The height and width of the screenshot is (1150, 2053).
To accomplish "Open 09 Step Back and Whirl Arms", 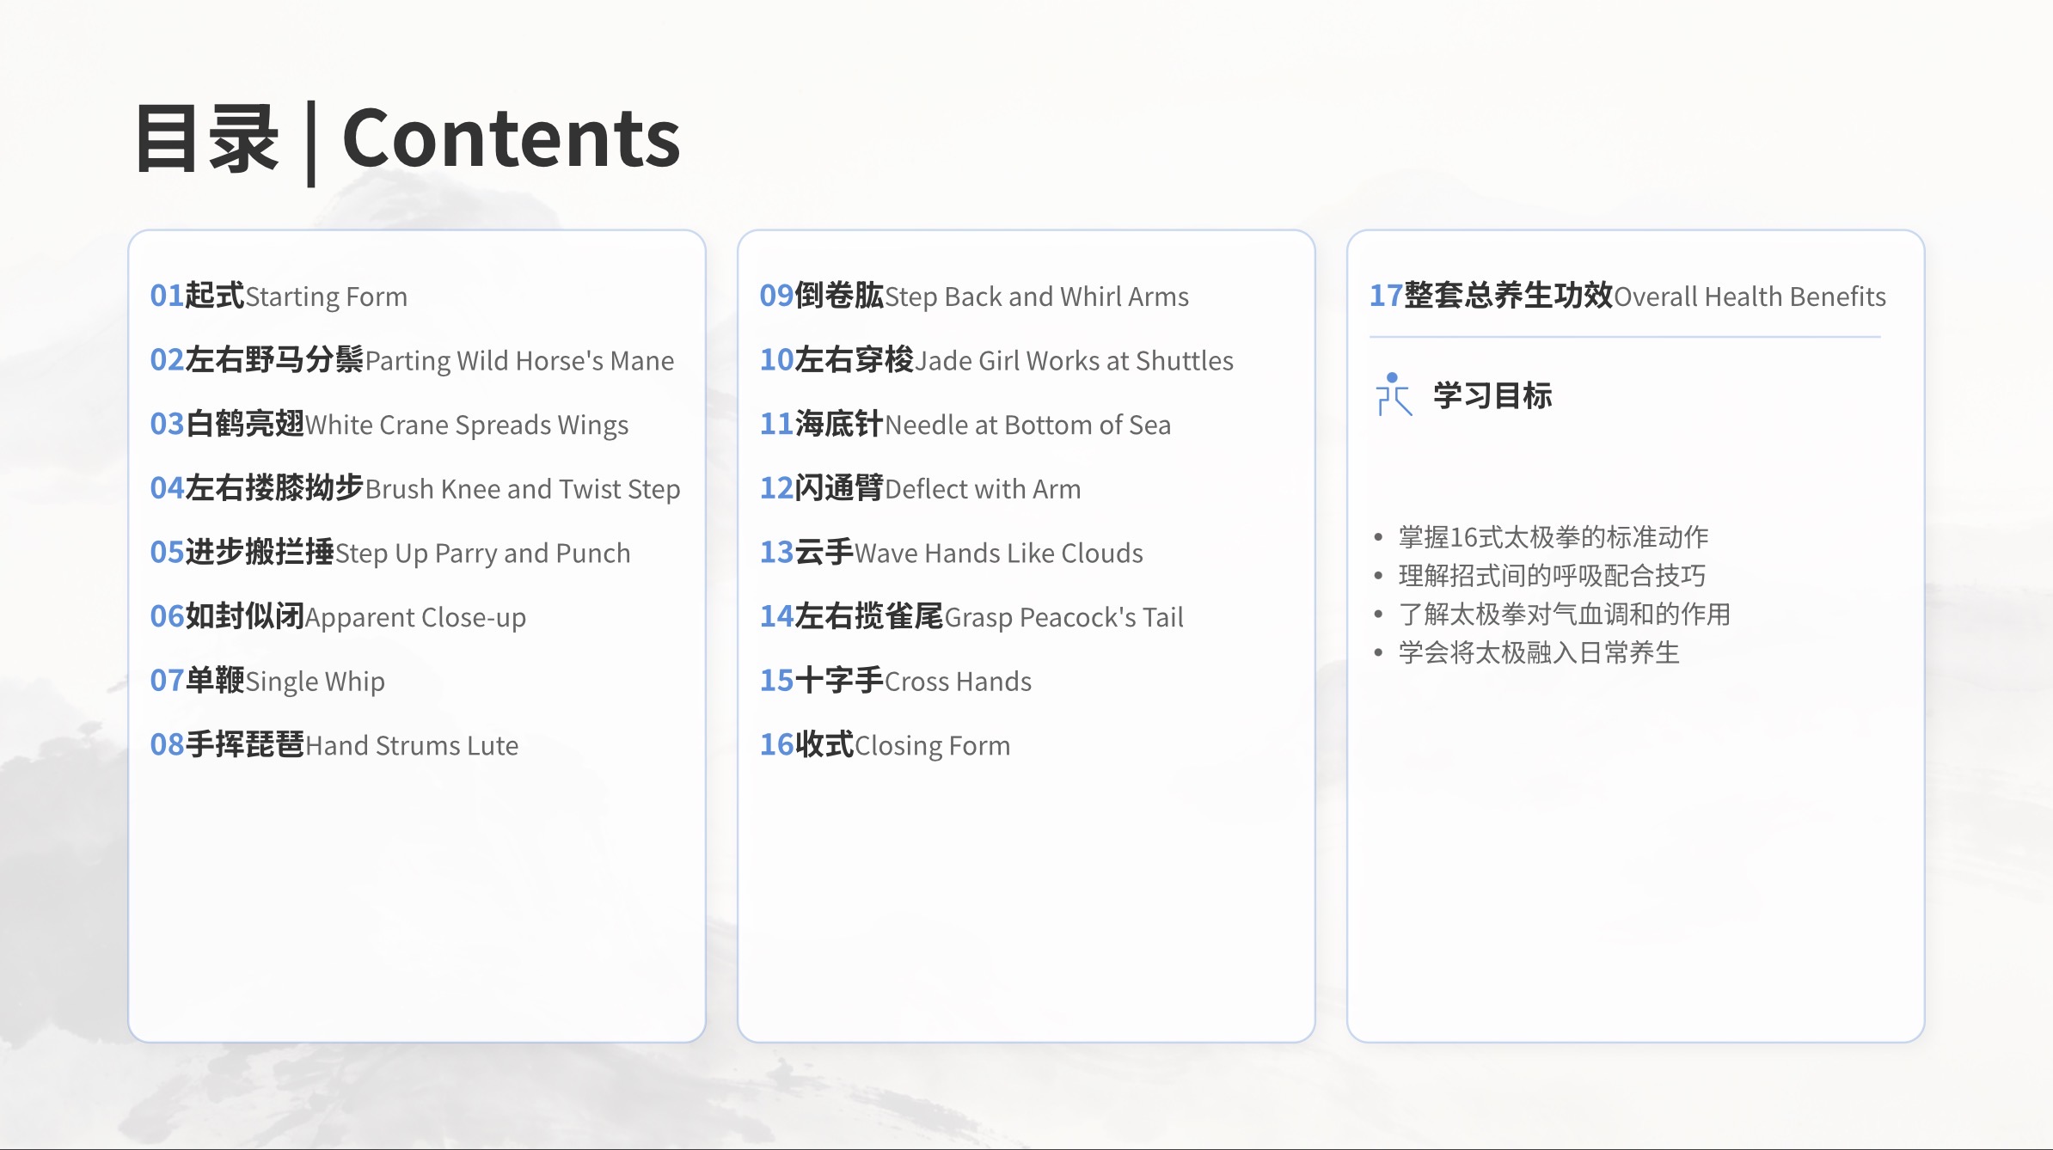I will (973, 297).
